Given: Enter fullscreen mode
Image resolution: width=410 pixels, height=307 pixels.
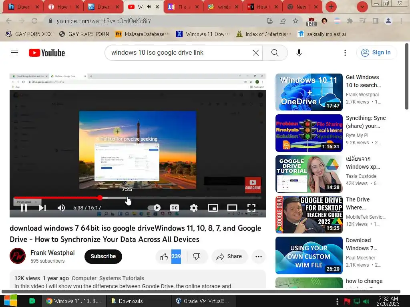Looking at the screenshot, I should tap(251, 208).
